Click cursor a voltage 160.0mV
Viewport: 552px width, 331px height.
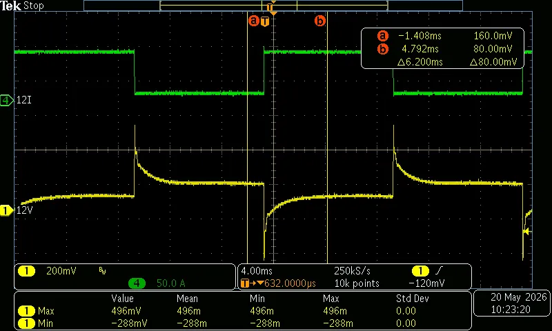493,36
